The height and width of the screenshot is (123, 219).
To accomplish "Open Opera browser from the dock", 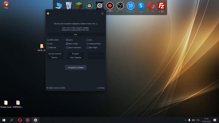I will click(151, 6).
